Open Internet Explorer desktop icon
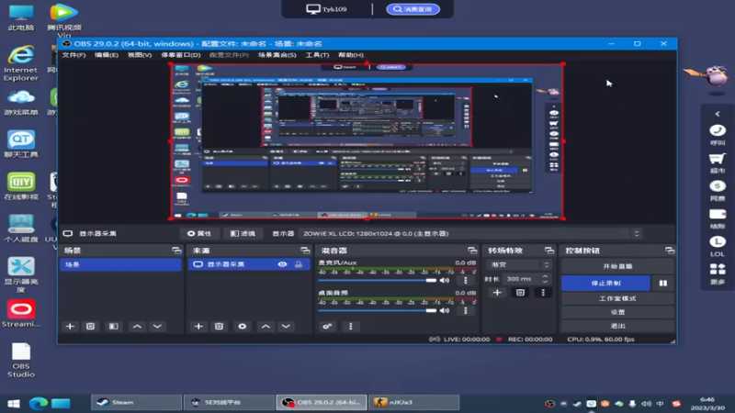The height and width of the screenshot is (413, 735). (x=21, y=63)
